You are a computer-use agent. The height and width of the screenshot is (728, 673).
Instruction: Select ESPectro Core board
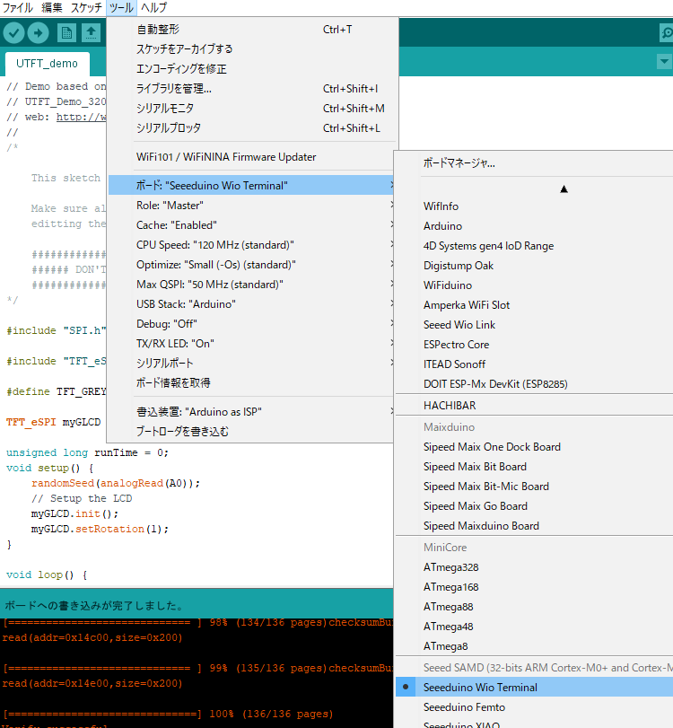tap(534, 345)
